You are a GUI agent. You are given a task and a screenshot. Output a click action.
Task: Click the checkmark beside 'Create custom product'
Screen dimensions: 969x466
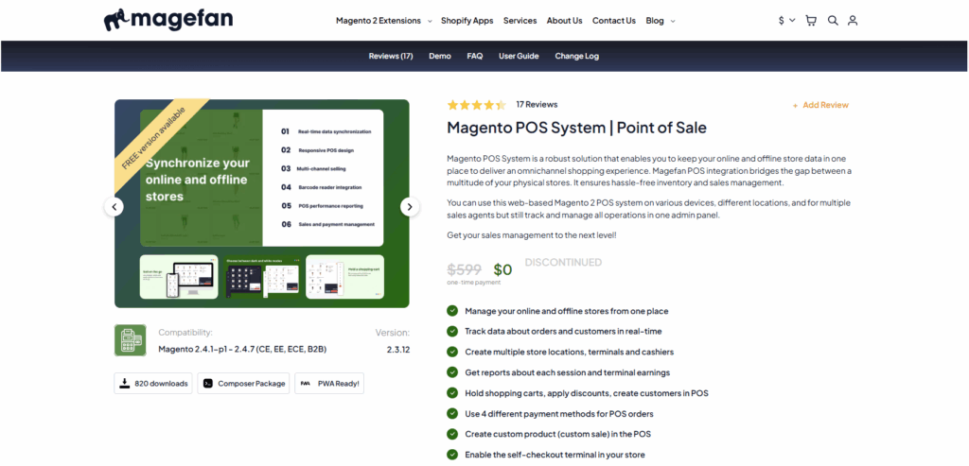click(452, 434)
